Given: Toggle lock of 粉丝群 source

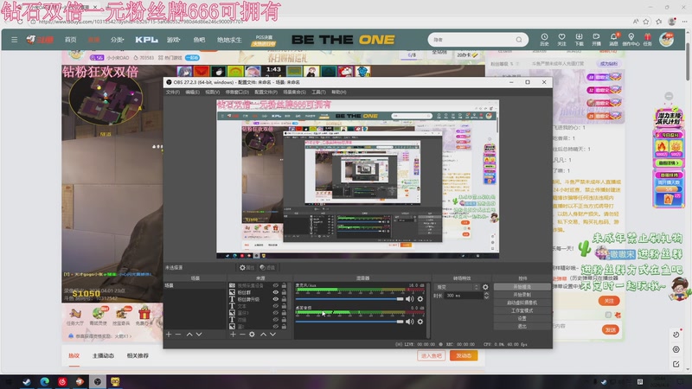Looking at the screenshot, I should 285,292.
